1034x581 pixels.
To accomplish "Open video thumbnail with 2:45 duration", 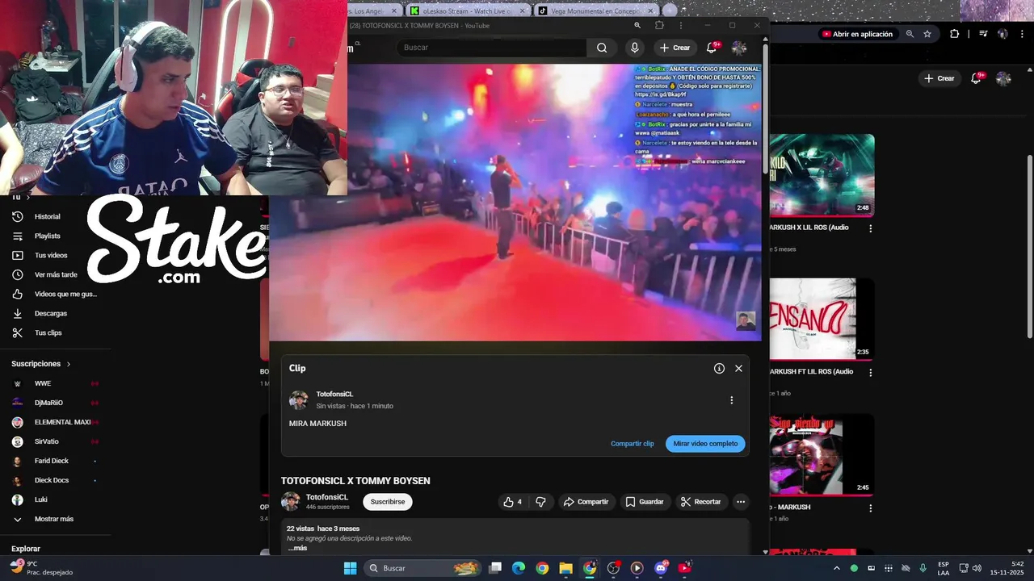I will pyautogui.click(x=822, y=454).
